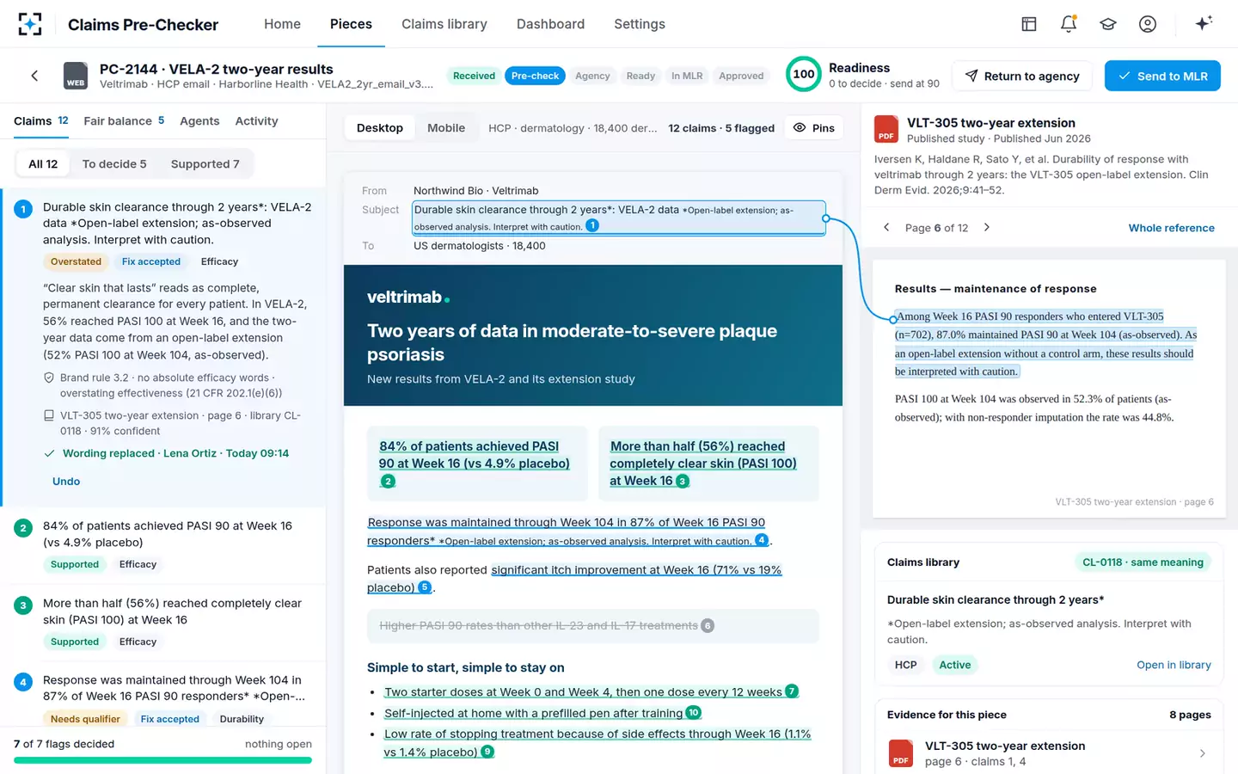The height and width of the screenshot is (774, 1238).
Task: Go back using the left arrow icon
Action: (x=34, y=76)
